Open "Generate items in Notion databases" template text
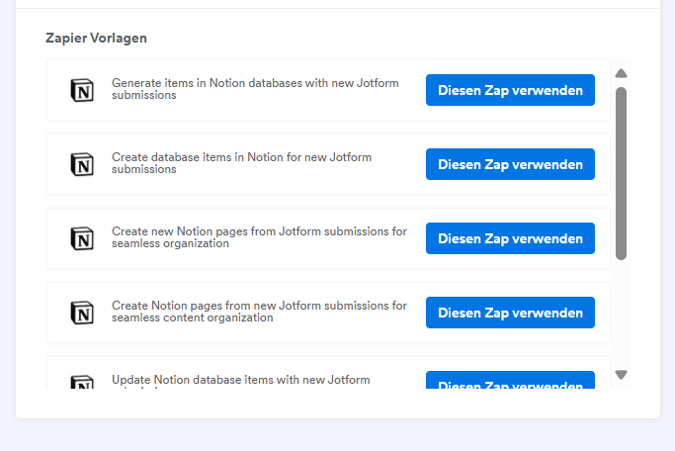This screenshot has height=451, width=675. pyautogui.click(x=255, y=89)
